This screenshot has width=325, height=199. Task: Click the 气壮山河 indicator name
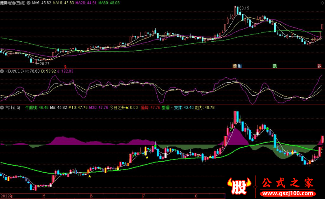pyautogui.click(x=13, y=107)
